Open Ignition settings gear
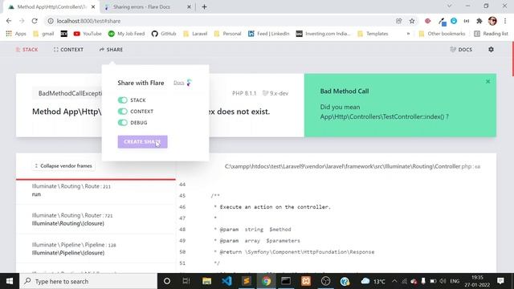The width and height of the screenshot is (514, 289). [x=491, y=50]
